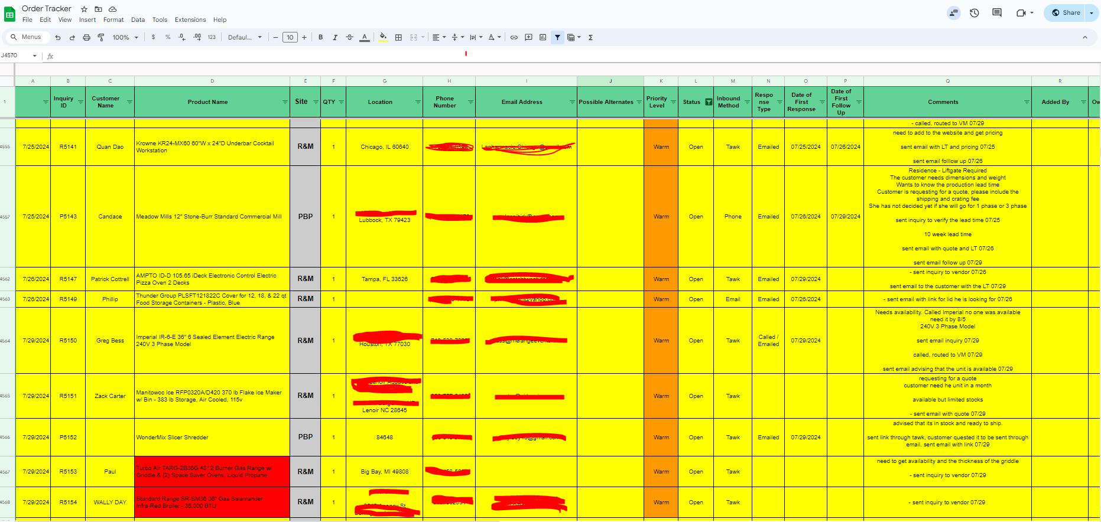Insert a link
The image size is (1101, 522).
[x=514, y=37]
